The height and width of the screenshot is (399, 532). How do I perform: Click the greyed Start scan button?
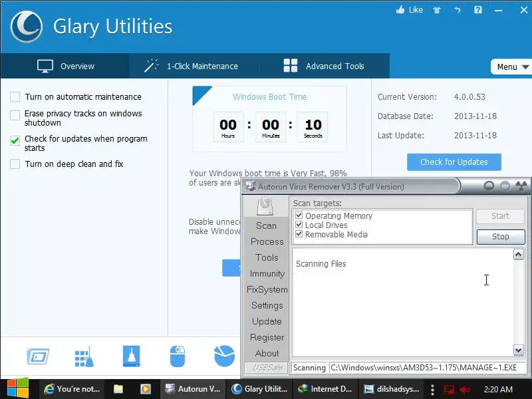[x=501, y=216]
